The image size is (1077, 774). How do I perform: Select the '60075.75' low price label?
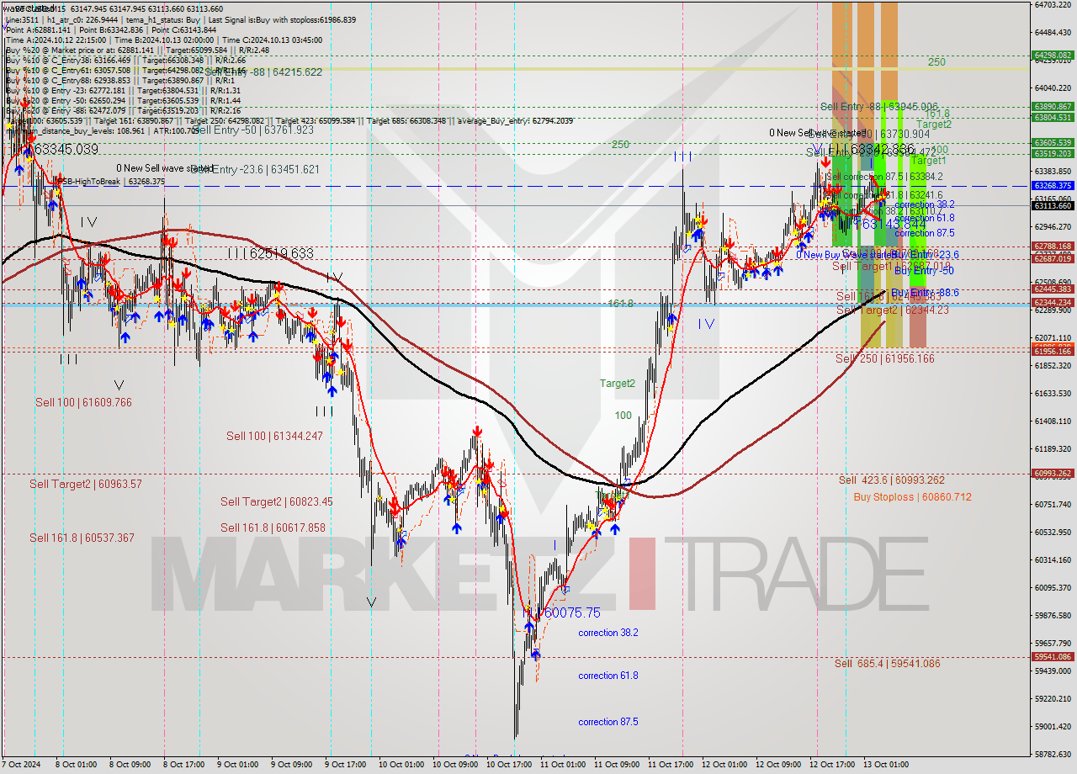pyautogui.click(x=572, y=613)
